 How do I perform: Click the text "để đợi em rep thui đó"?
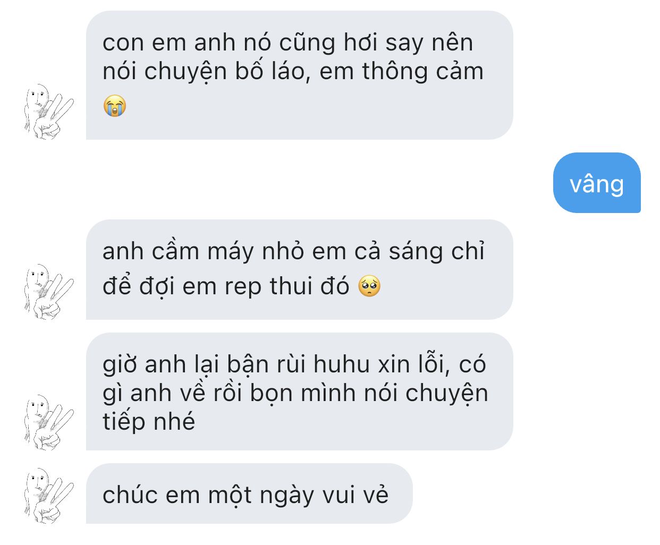[x=226, y=286]
